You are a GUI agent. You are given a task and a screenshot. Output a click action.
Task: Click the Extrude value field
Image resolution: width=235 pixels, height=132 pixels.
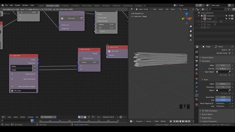(223, 69)
